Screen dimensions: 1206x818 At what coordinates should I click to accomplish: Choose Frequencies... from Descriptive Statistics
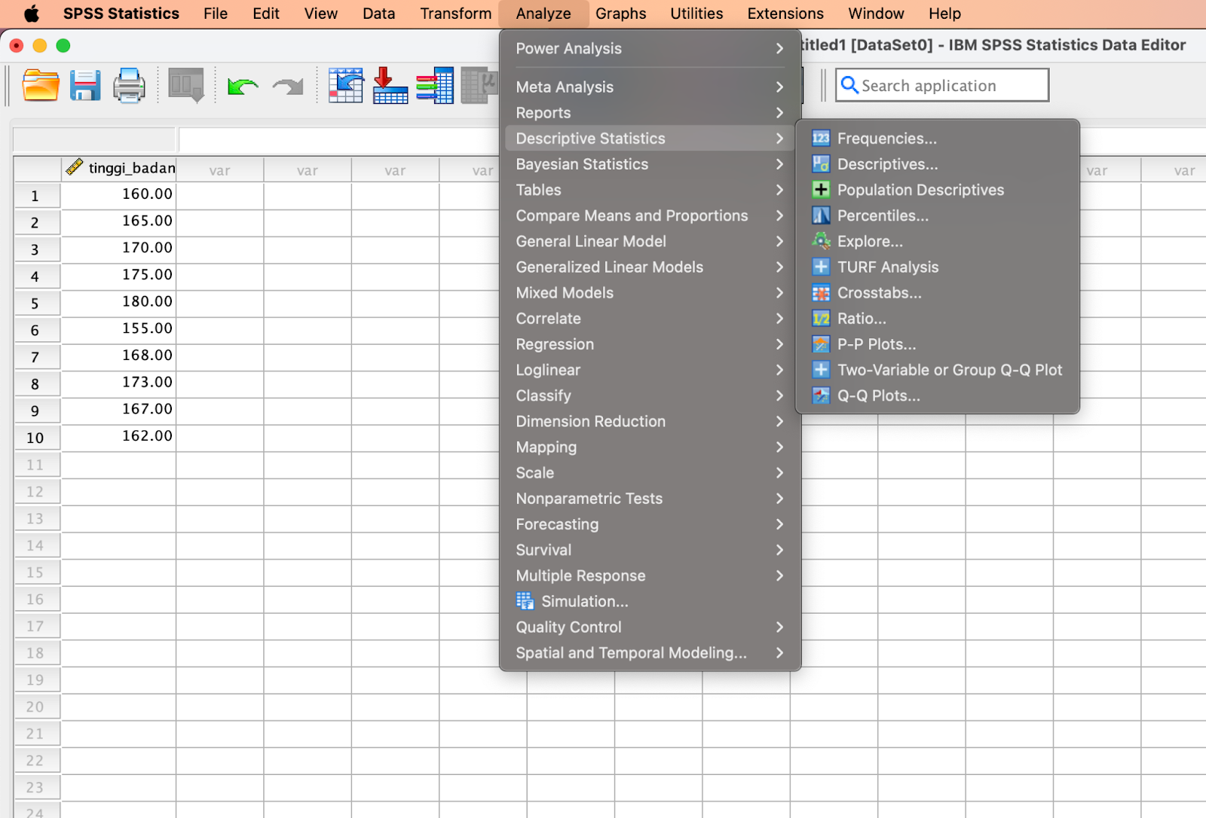tap(938, 138)
